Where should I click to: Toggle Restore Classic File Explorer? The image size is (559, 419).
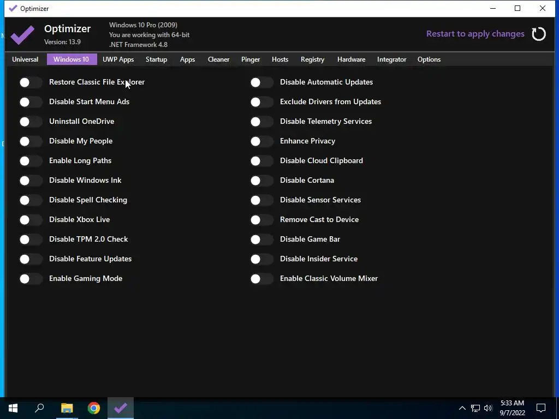click(31, 82)
